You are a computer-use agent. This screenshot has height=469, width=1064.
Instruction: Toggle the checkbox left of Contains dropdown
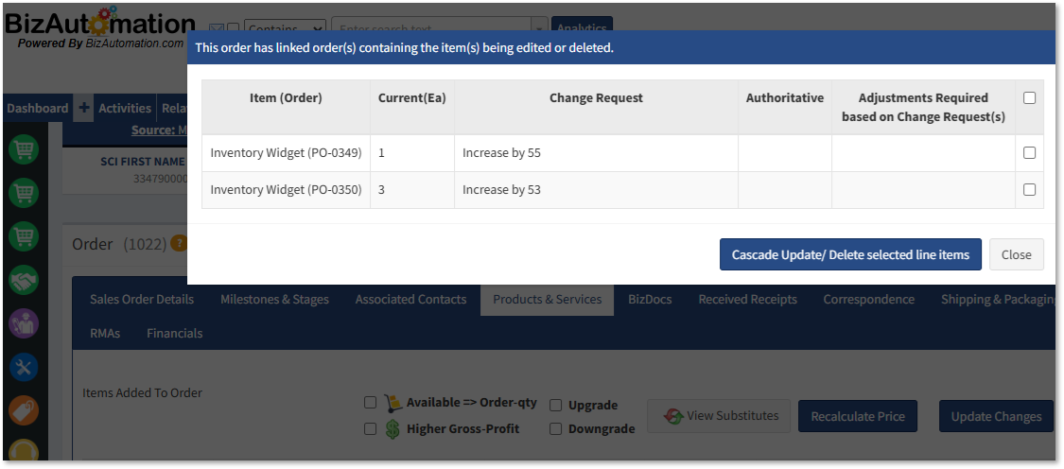(x=233, y=28)
